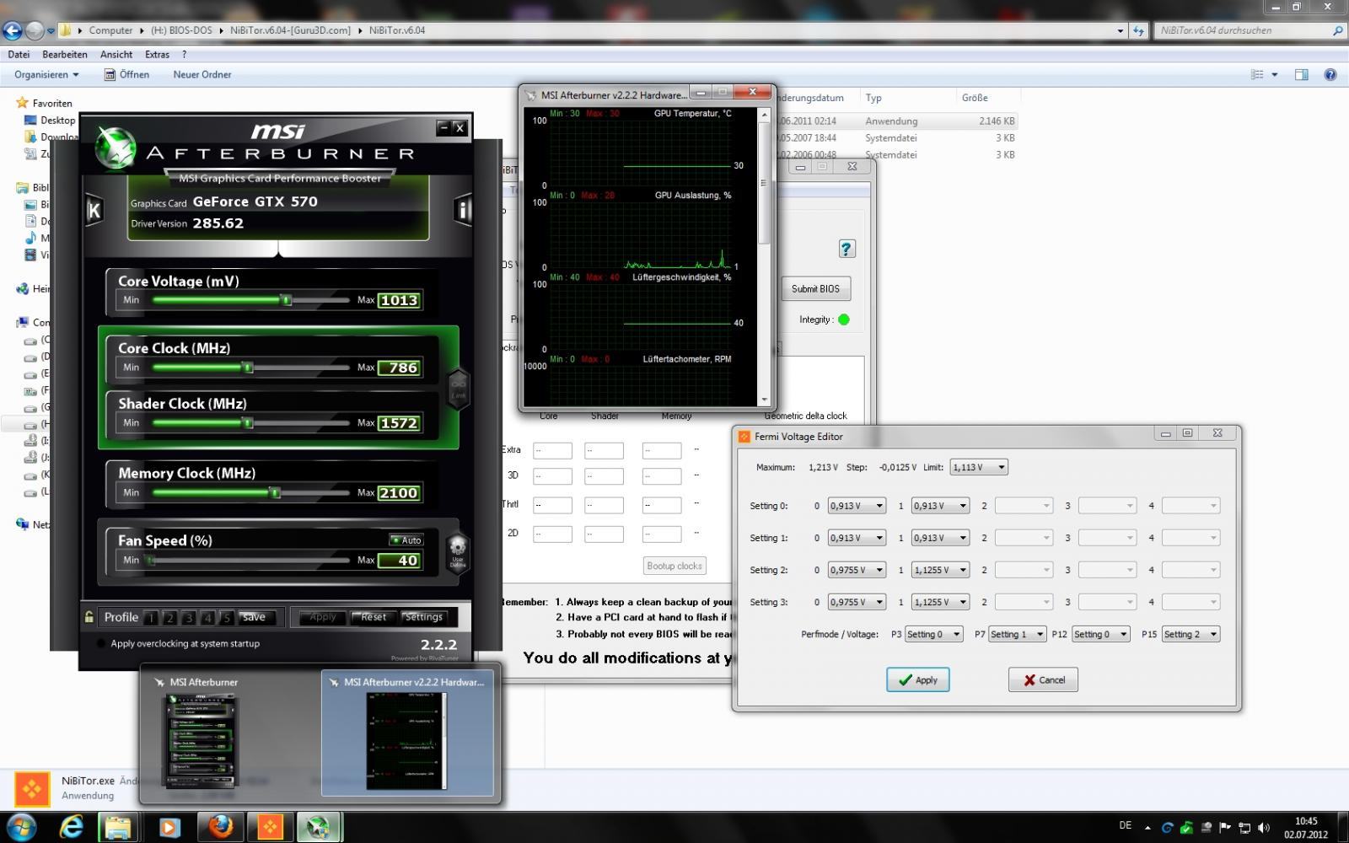1349x843 pixels.
Task: Open Setting 2 voltage 0,9755 V dropdown
Action: 857,570
